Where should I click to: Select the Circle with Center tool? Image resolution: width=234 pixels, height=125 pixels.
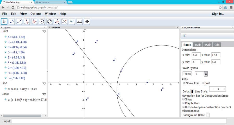[x=42, y=21]
